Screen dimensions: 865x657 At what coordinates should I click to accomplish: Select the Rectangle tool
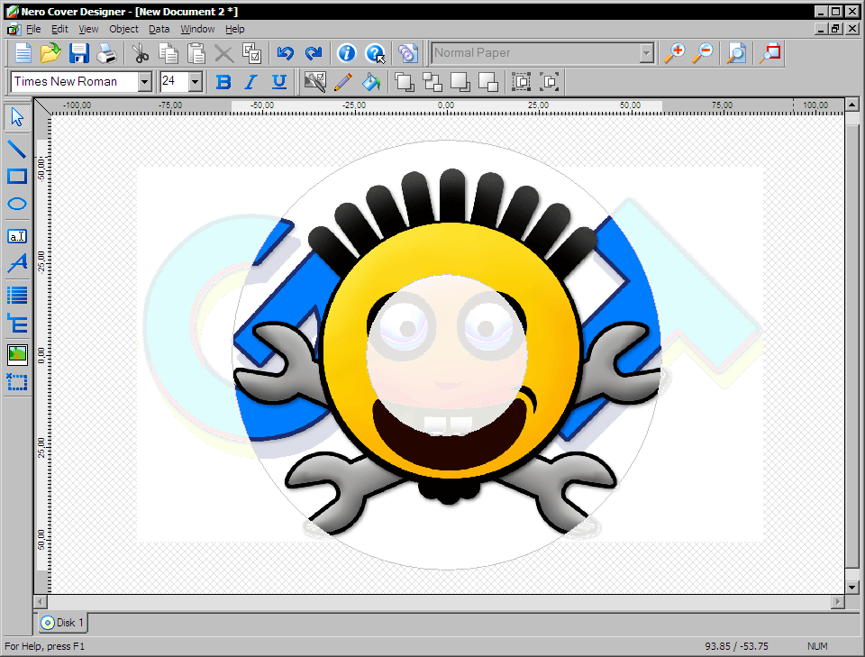coord(17,177)
